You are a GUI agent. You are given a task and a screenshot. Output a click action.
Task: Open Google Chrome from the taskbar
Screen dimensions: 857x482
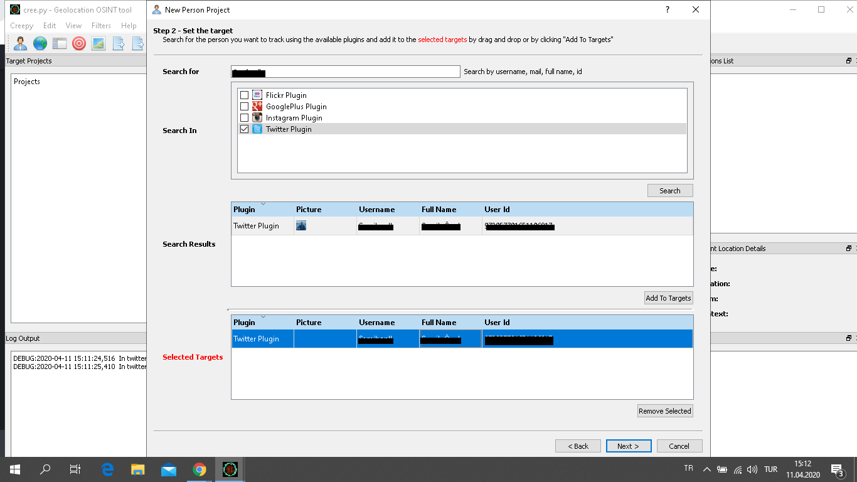click(200, 469)
